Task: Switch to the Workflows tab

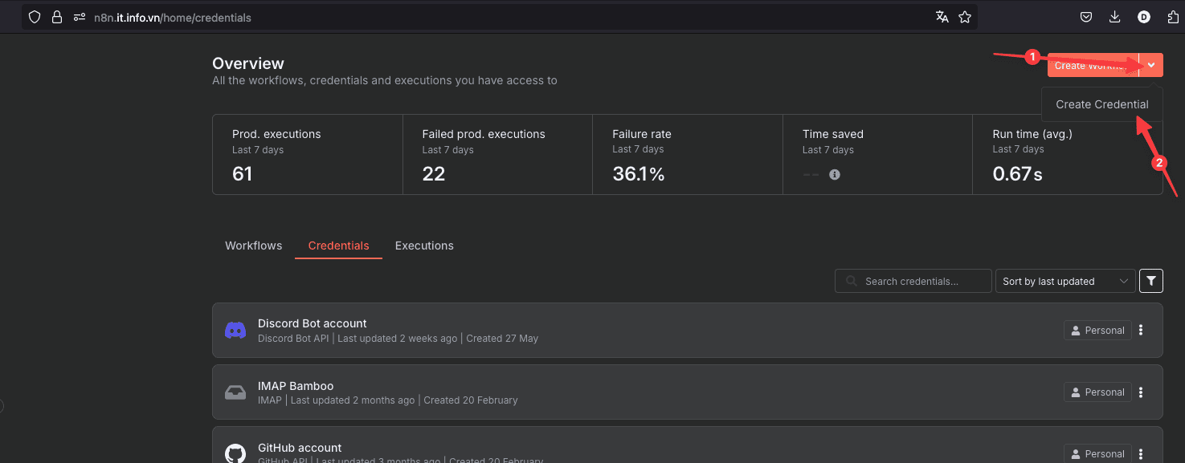Action: pos(253,246)
